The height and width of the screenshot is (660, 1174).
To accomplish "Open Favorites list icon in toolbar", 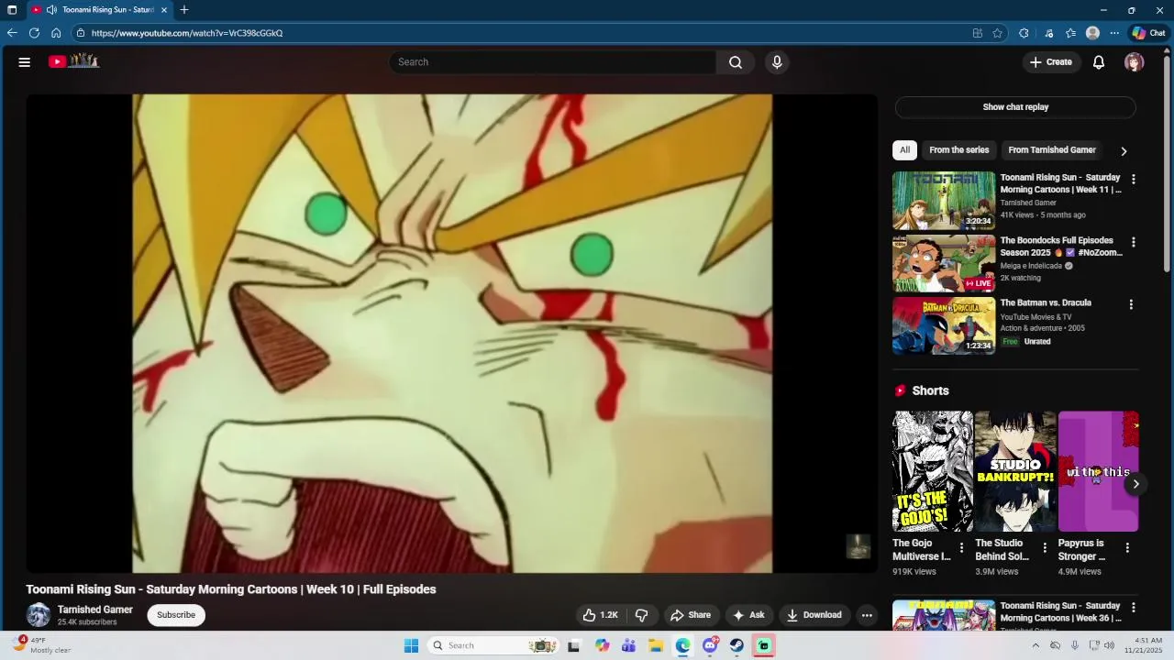I will coord(1070,33).
